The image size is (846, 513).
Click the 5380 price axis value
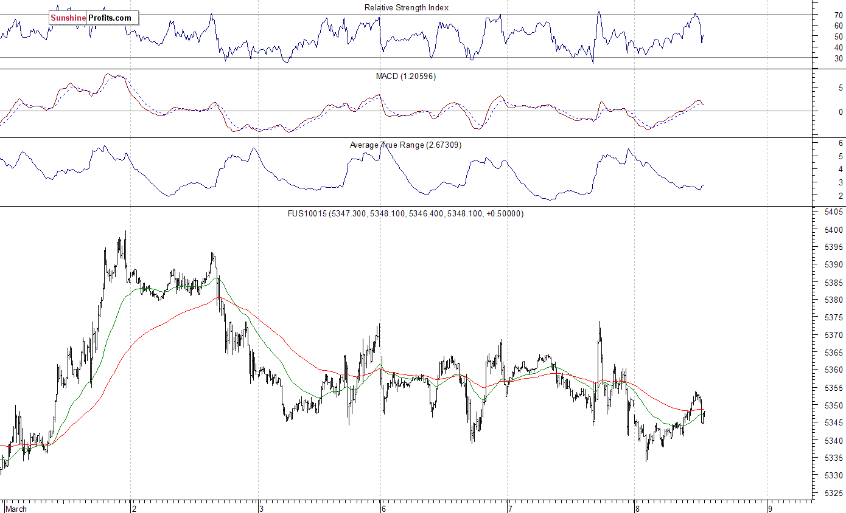click(x=834, y=300)
